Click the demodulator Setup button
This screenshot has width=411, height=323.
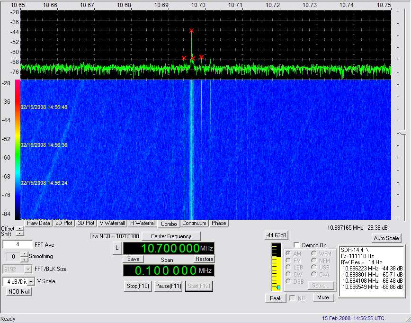pyautogui.click(x=321, y=286)
